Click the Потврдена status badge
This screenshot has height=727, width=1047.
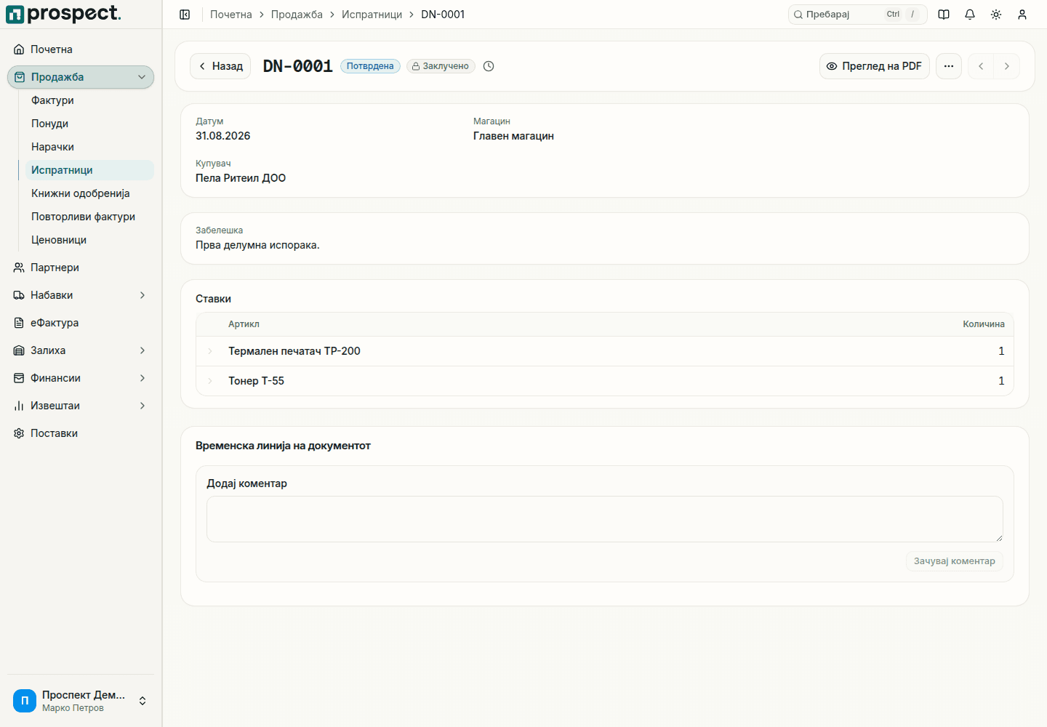coord(370,66)
